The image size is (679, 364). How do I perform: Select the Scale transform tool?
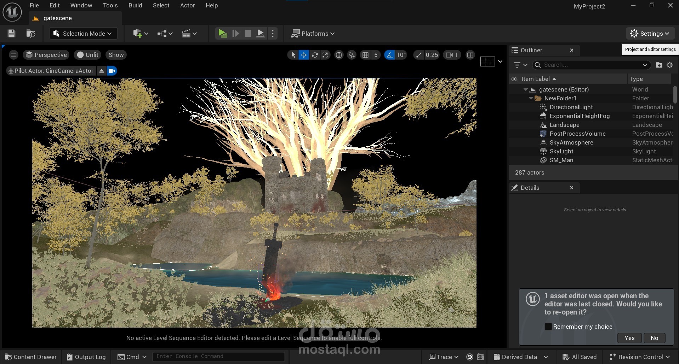coord(325,55)
